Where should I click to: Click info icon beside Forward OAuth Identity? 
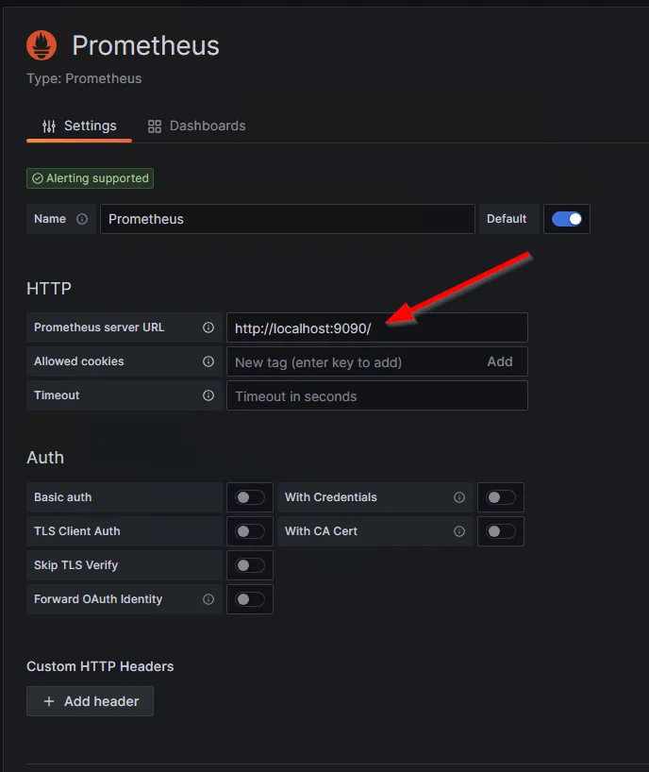pos(208,599)
